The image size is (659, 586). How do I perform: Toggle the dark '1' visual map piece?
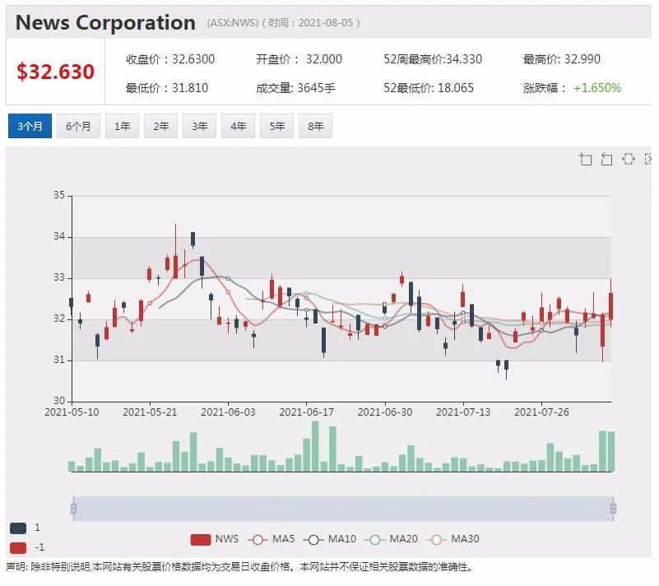(25, 528)
